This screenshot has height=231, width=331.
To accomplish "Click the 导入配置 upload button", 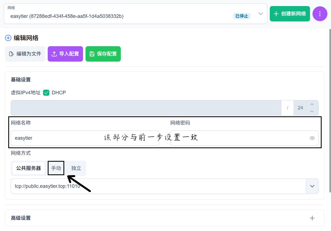I will click(x=65, y=54).
